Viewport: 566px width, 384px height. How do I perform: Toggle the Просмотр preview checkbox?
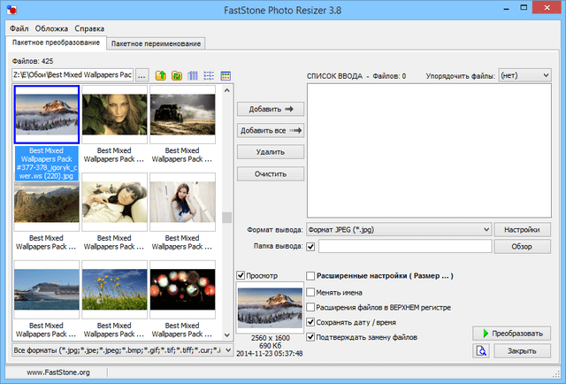click(x=242, y=276)
